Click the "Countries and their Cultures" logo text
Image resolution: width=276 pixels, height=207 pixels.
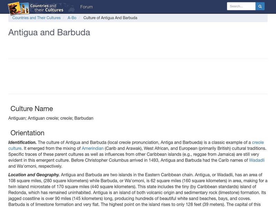(x=47, y=8)
